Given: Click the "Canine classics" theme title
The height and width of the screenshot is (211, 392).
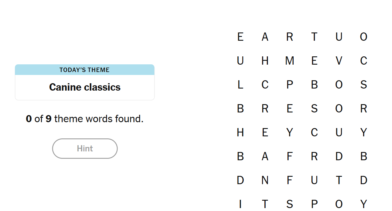Looking at the screenshot, I should tap(85, 87).
